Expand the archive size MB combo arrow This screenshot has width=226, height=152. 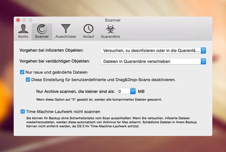133,91
